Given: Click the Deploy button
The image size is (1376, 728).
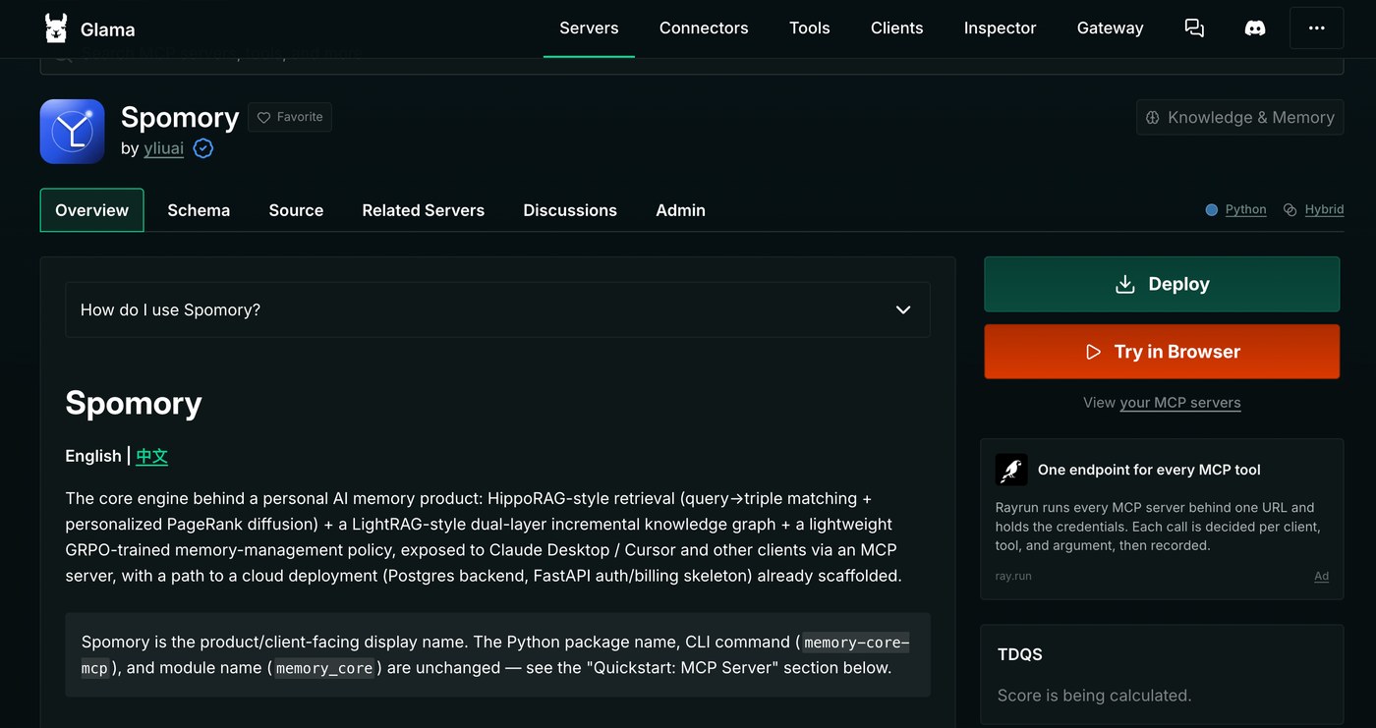Looking at the screenshot, I should point(1162,284).
